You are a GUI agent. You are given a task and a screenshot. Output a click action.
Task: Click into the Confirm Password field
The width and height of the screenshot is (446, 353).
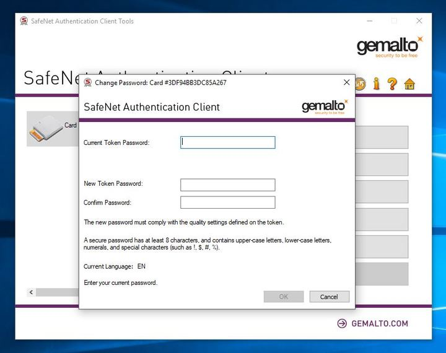[x=227, y=203]
